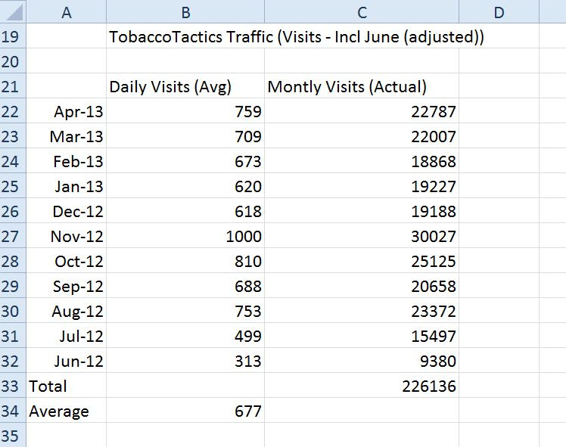Select the cell containing 688

(185, 285)
